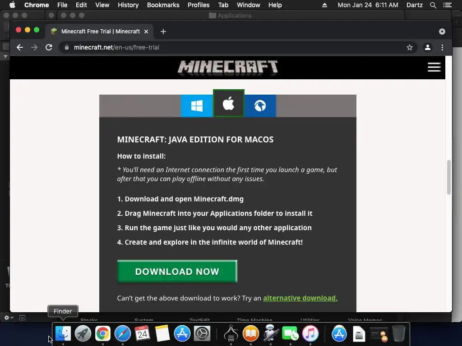The image size is (462, 346).
Task: Open the App Store left of System Preferences
Action: click(x=182, y=333)
